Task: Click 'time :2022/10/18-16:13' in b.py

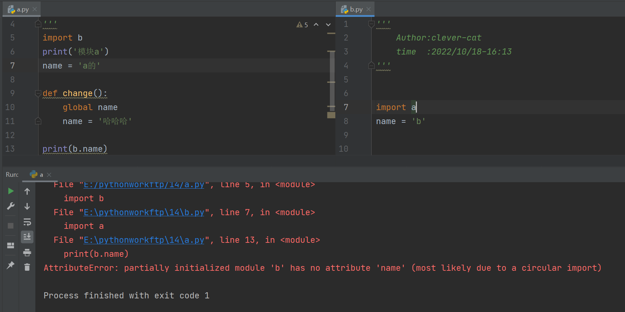Action: [x=454, y=52]
